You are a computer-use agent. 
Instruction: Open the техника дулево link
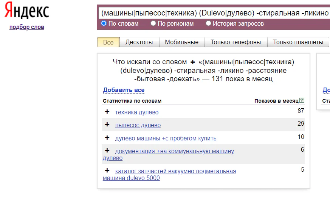tap(137, 112)
